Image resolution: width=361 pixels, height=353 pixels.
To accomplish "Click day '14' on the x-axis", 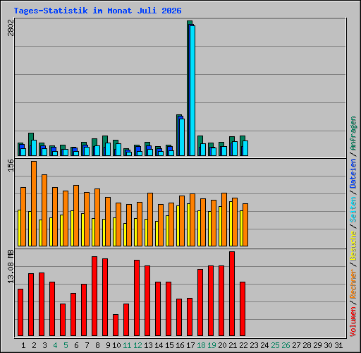I will pyautogui.click(x=159, y=345).
